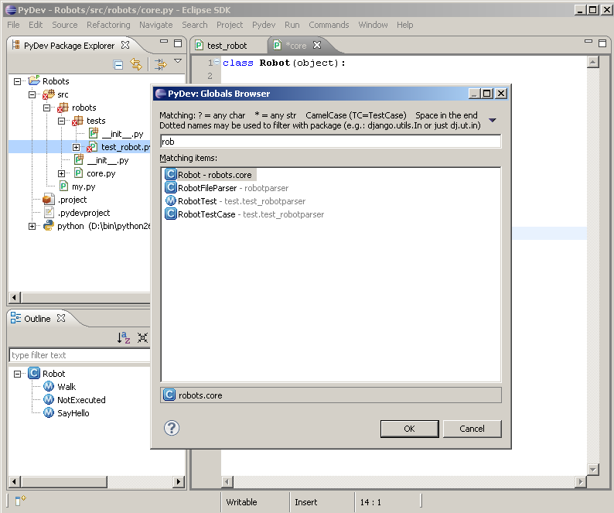Collapse the Robots project node

click(17, 81)
